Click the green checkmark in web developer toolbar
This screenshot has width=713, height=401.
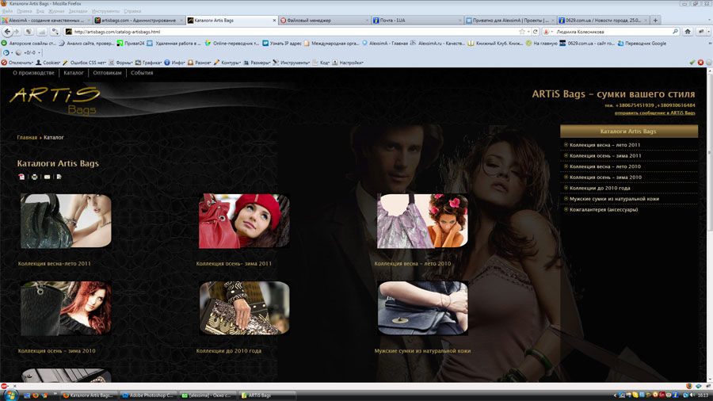(692, 63)
